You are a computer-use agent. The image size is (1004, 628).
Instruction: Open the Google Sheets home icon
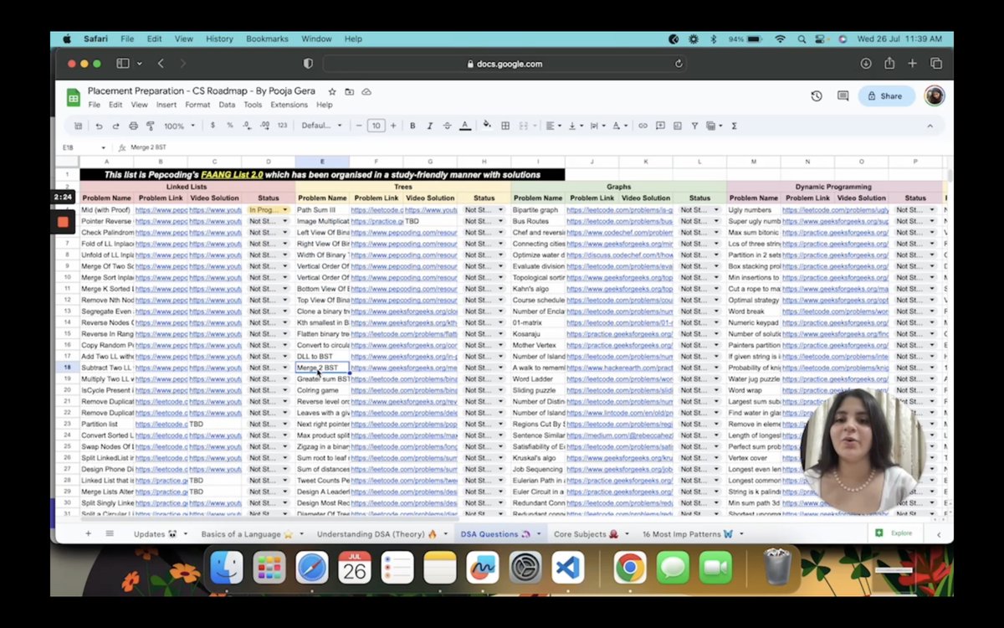coord(73,97)
